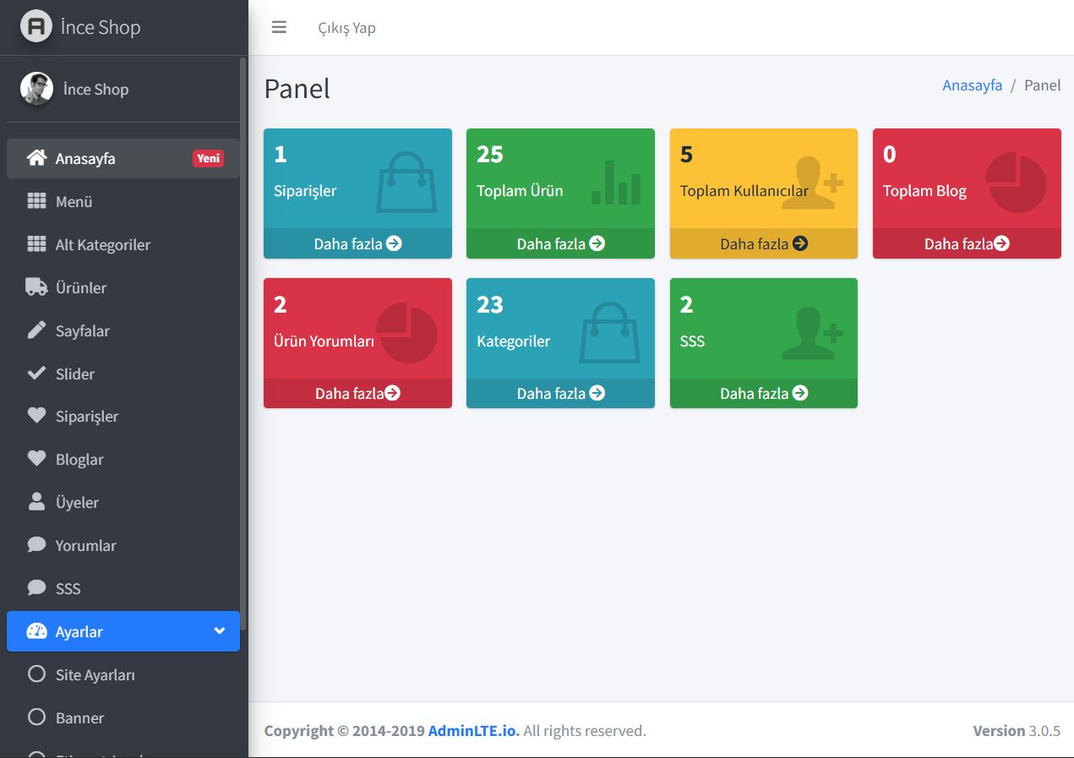Select the Anasayfa home icon
Viewport: 1074px width, 758px height.
click(38, 158)
